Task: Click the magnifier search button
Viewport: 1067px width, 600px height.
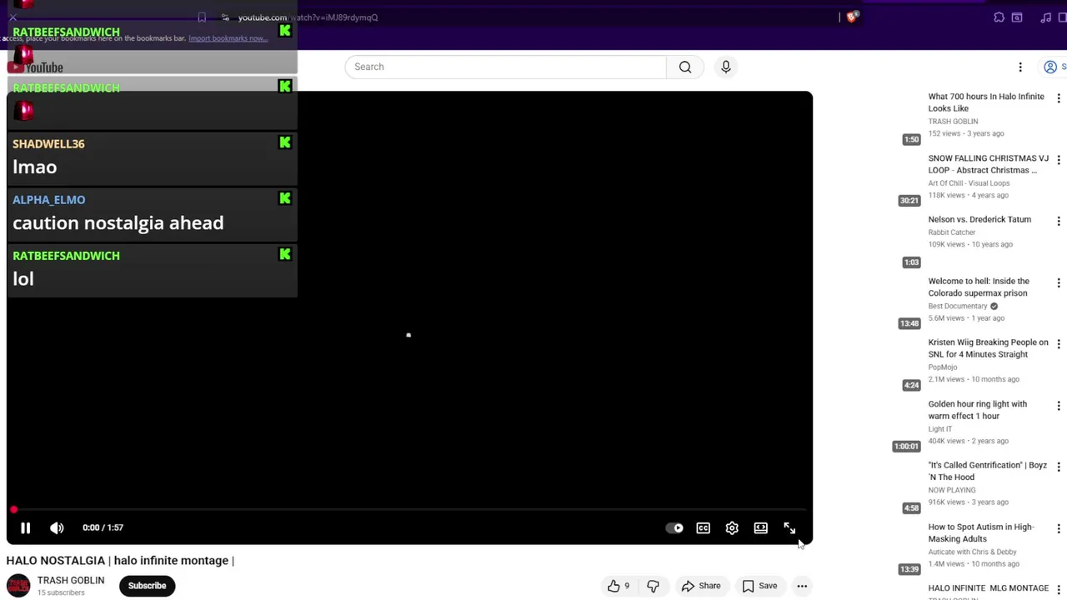Action: pos(685,67)
